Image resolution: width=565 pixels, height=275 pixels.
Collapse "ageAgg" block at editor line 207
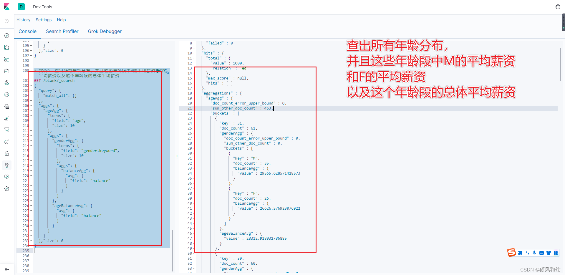click(31, 111)
